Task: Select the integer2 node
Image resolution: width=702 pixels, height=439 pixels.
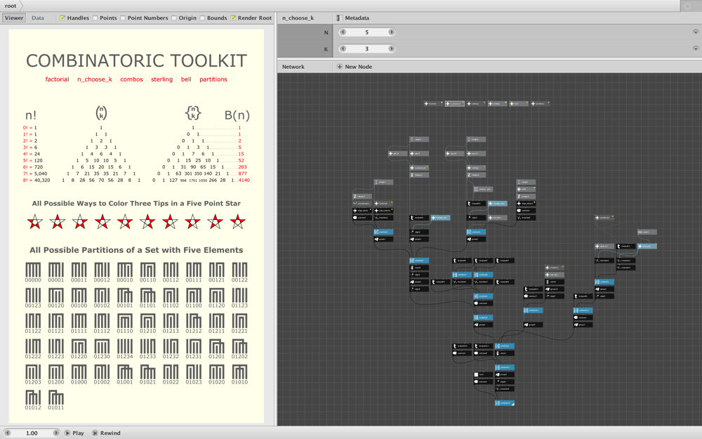Action: [x=420, y=175]
